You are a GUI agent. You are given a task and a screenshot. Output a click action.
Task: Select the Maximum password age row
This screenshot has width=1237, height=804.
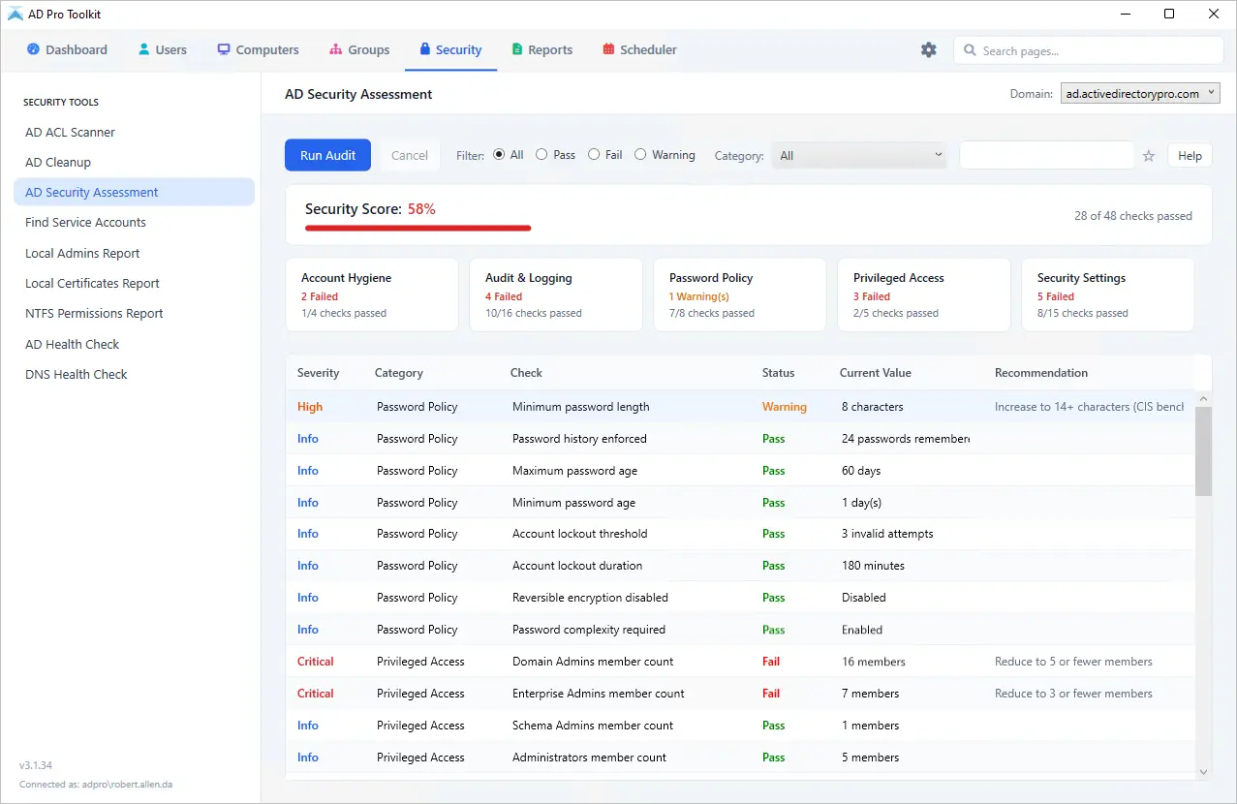pos(740,471)
